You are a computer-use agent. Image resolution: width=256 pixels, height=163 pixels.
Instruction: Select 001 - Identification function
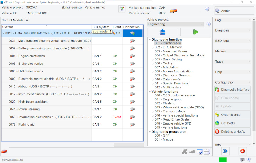(x=168, y=43)
